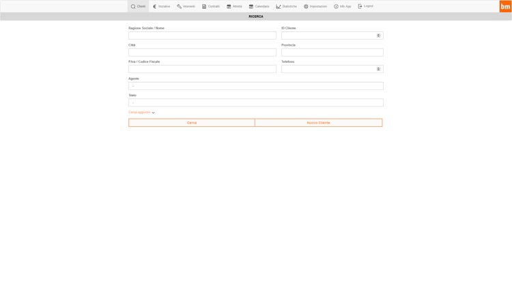Open Impostazioni menu label
The image size is (512, 288).
[318, 7]
